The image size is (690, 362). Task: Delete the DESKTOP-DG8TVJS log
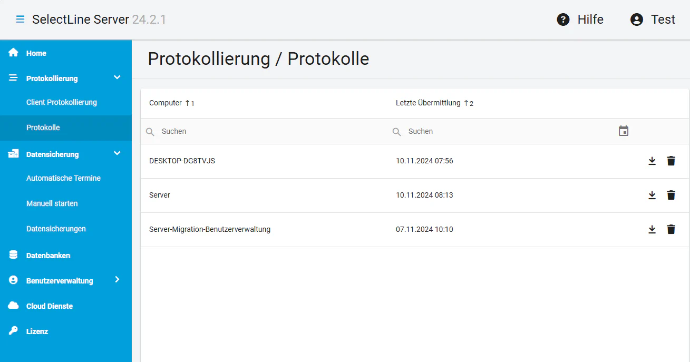670,161
